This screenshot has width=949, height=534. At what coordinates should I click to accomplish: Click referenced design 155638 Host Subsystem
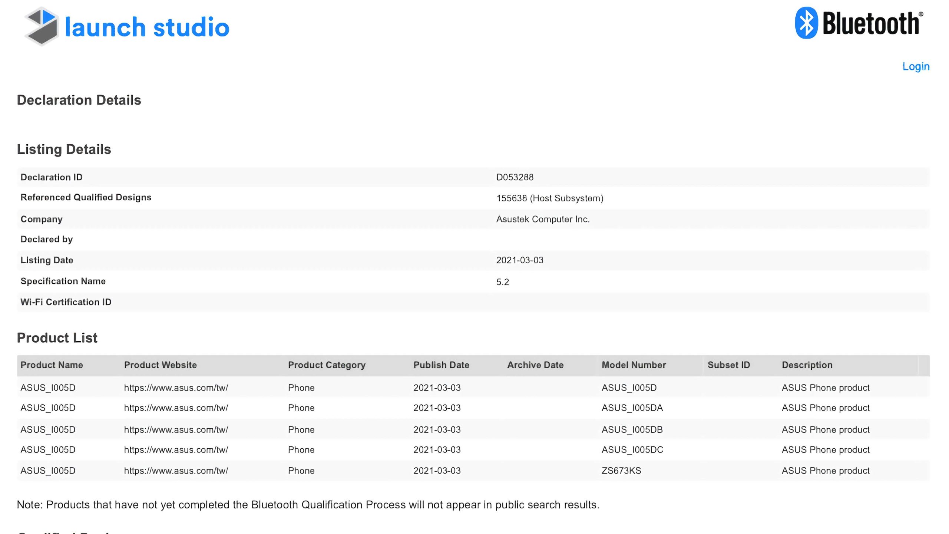[x=549, y=198]
